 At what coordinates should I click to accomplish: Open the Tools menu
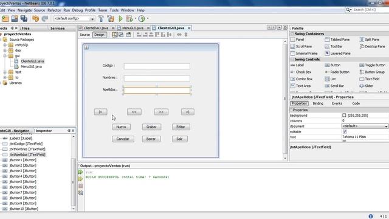coord(114,10)
